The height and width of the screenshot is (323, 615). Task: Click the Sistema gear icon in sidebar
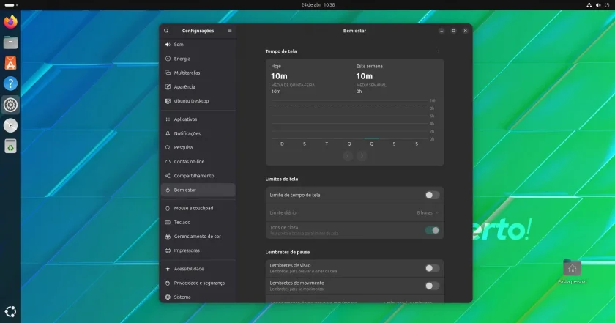(168, 297)
